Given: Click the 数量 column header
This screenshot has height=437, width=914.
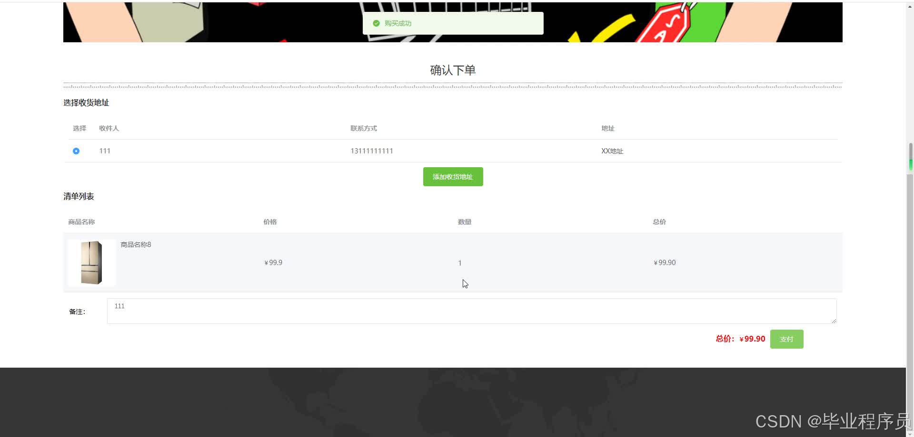Looking at the screenshot, I should coord(465,222).
